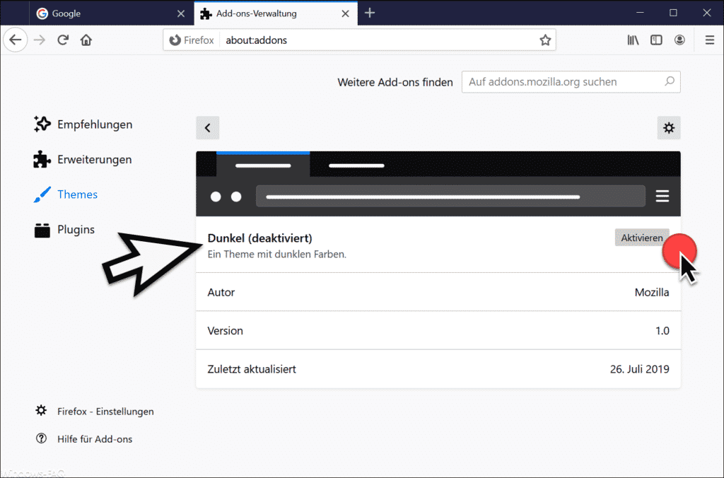Click the dark theme preview image
This screenshot has width=724, height=478.
438,184
